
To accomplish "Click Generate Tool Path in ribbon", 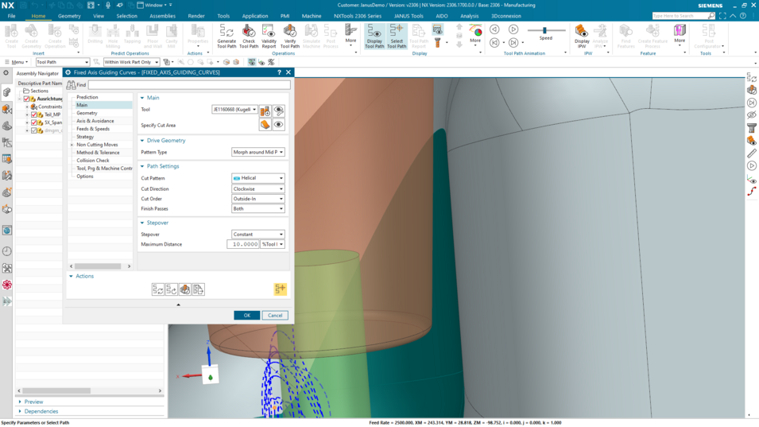I will click(x=227, y=37).
